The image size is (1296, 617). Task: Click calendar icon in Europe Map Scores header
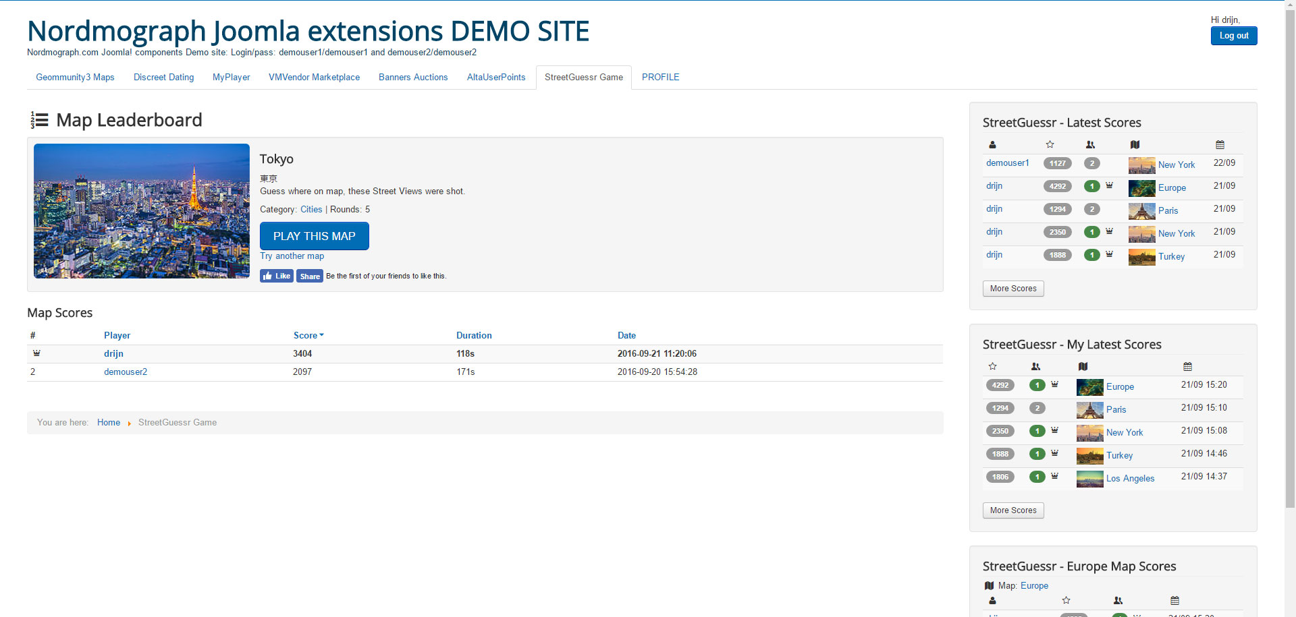pyautogui.click(x=1174, y=601)
